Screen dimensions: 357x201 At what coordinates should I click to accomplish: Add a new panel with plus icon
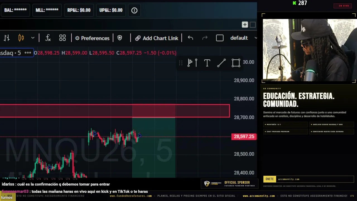245,25
